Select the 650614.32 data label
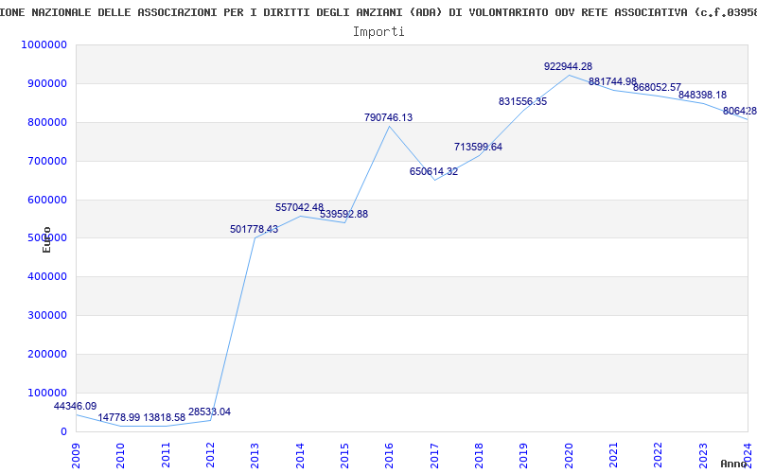This screenshot has height=473, width=757. [x=433, y=171]
